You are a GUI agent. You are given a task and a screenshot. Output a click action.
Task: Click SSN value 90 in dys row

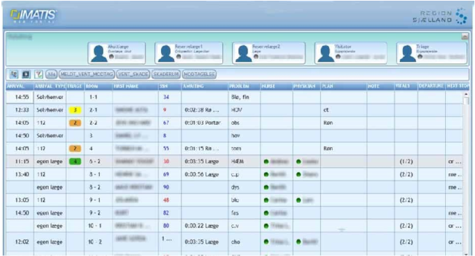click(x=166, y=187)
